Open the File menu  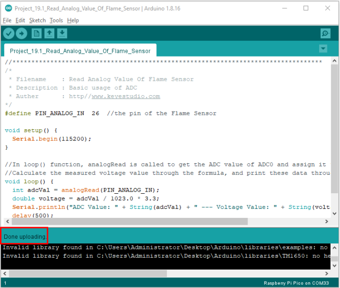7,20
